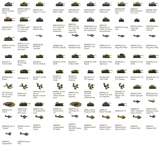Select the M1 Light Tank sprite

(x=121, y=20)
